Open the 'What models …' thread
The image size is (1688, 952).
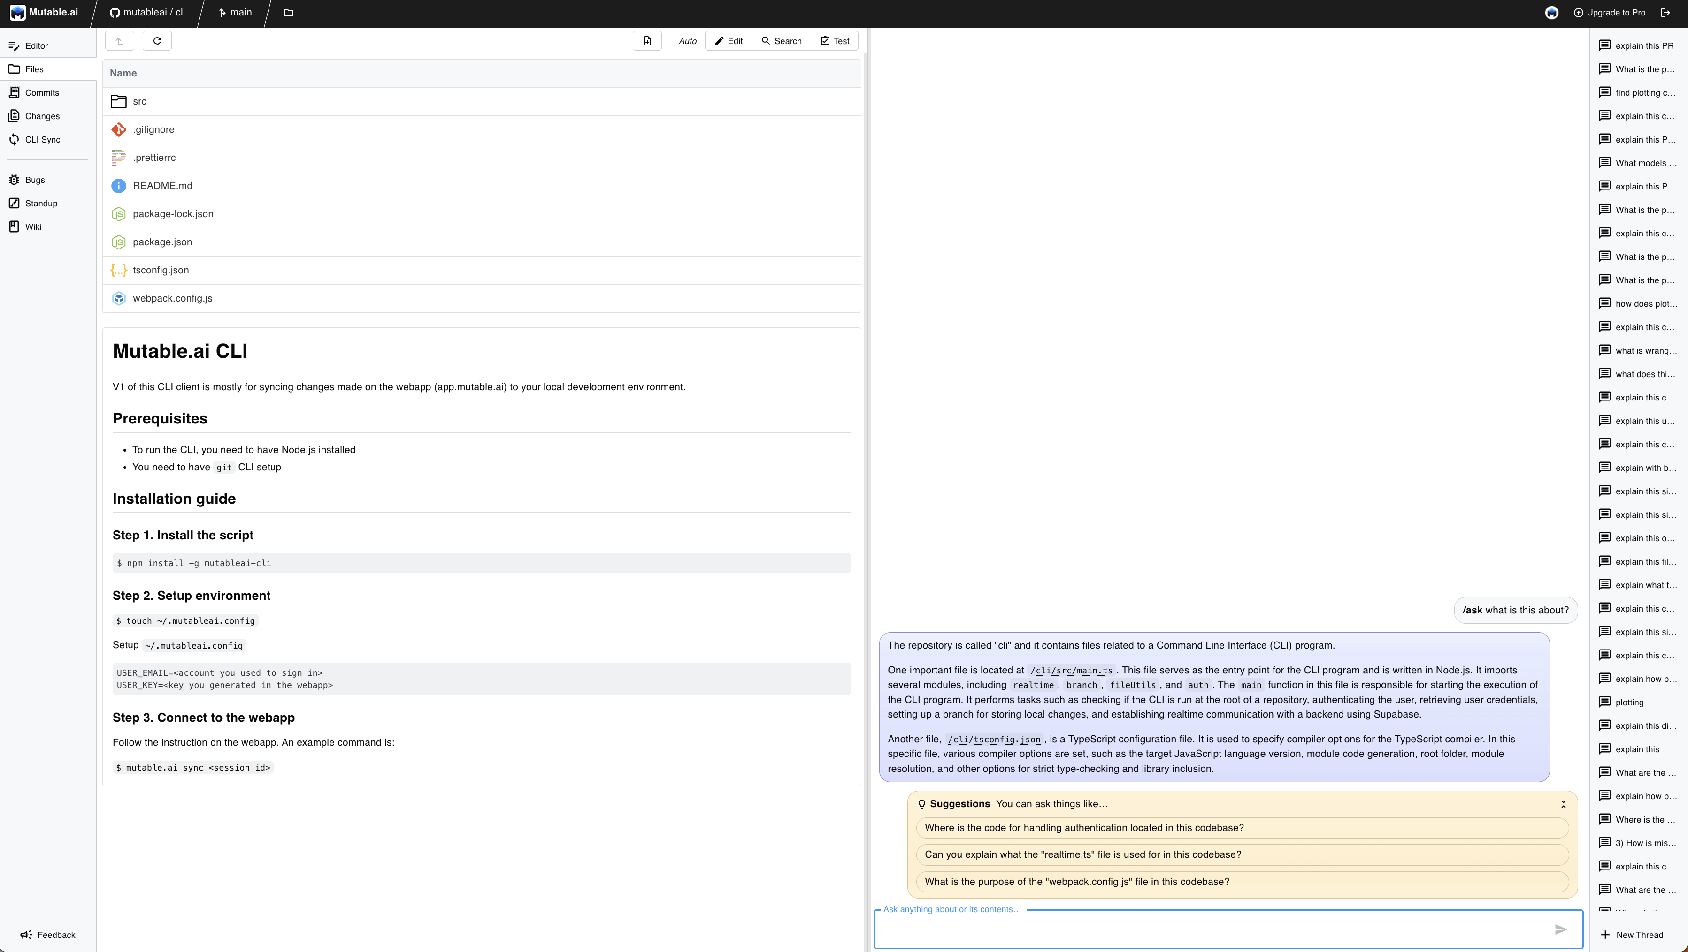point(1638,163)
